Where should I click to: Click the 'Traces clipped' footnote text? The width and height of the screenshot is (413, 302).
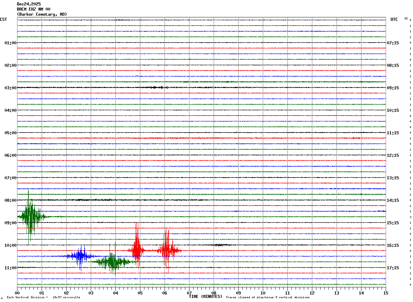click(268, 298)
